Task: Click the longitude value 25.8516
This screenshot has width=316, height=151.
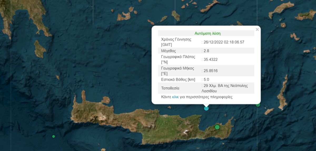Action: [210, 71]
